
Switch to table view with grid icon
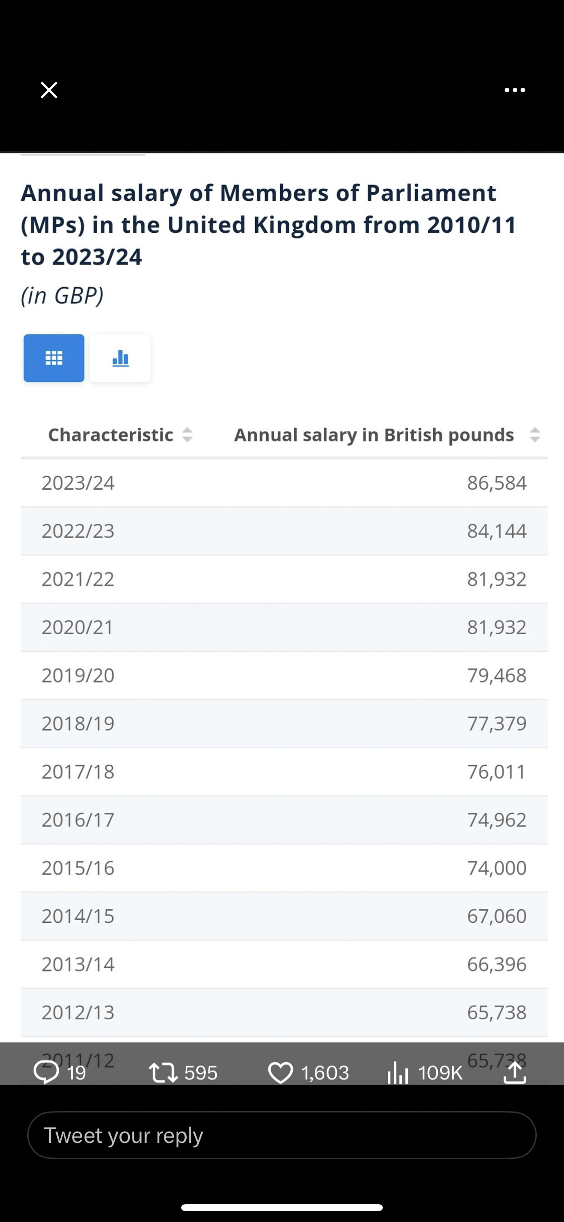tap(54, 358)
